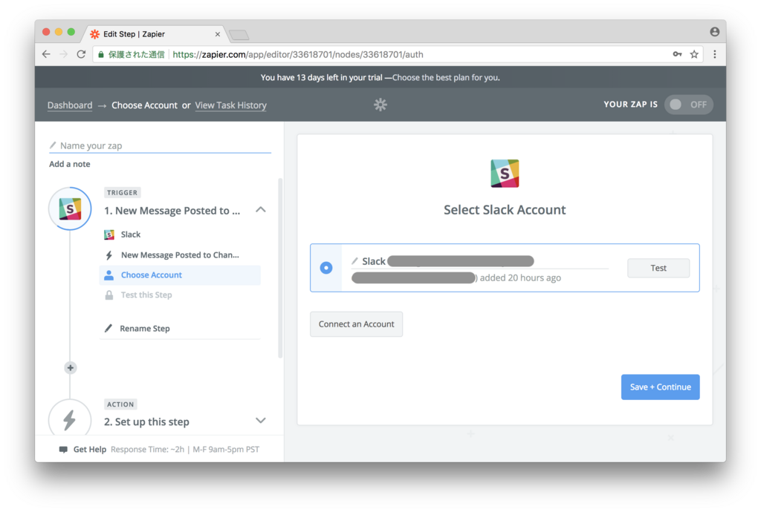Toggle the zap ON/OFF switch
Viewport: 761px width, 512px height.
tap(689, 105)
